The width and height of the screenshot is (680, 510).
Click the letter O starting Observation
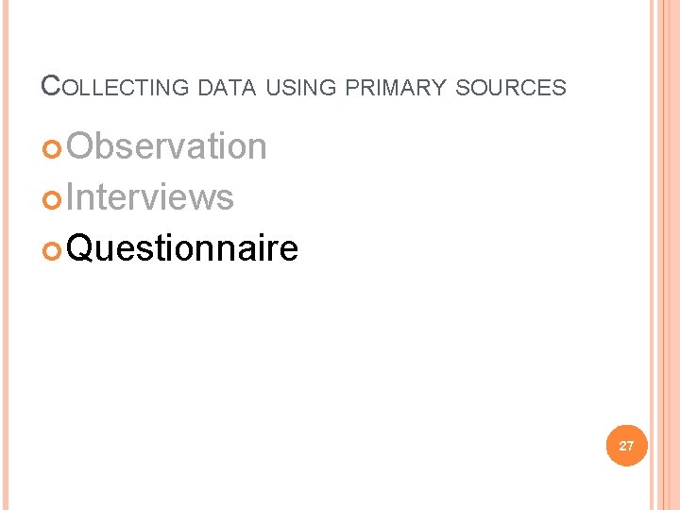pos(81,147)
